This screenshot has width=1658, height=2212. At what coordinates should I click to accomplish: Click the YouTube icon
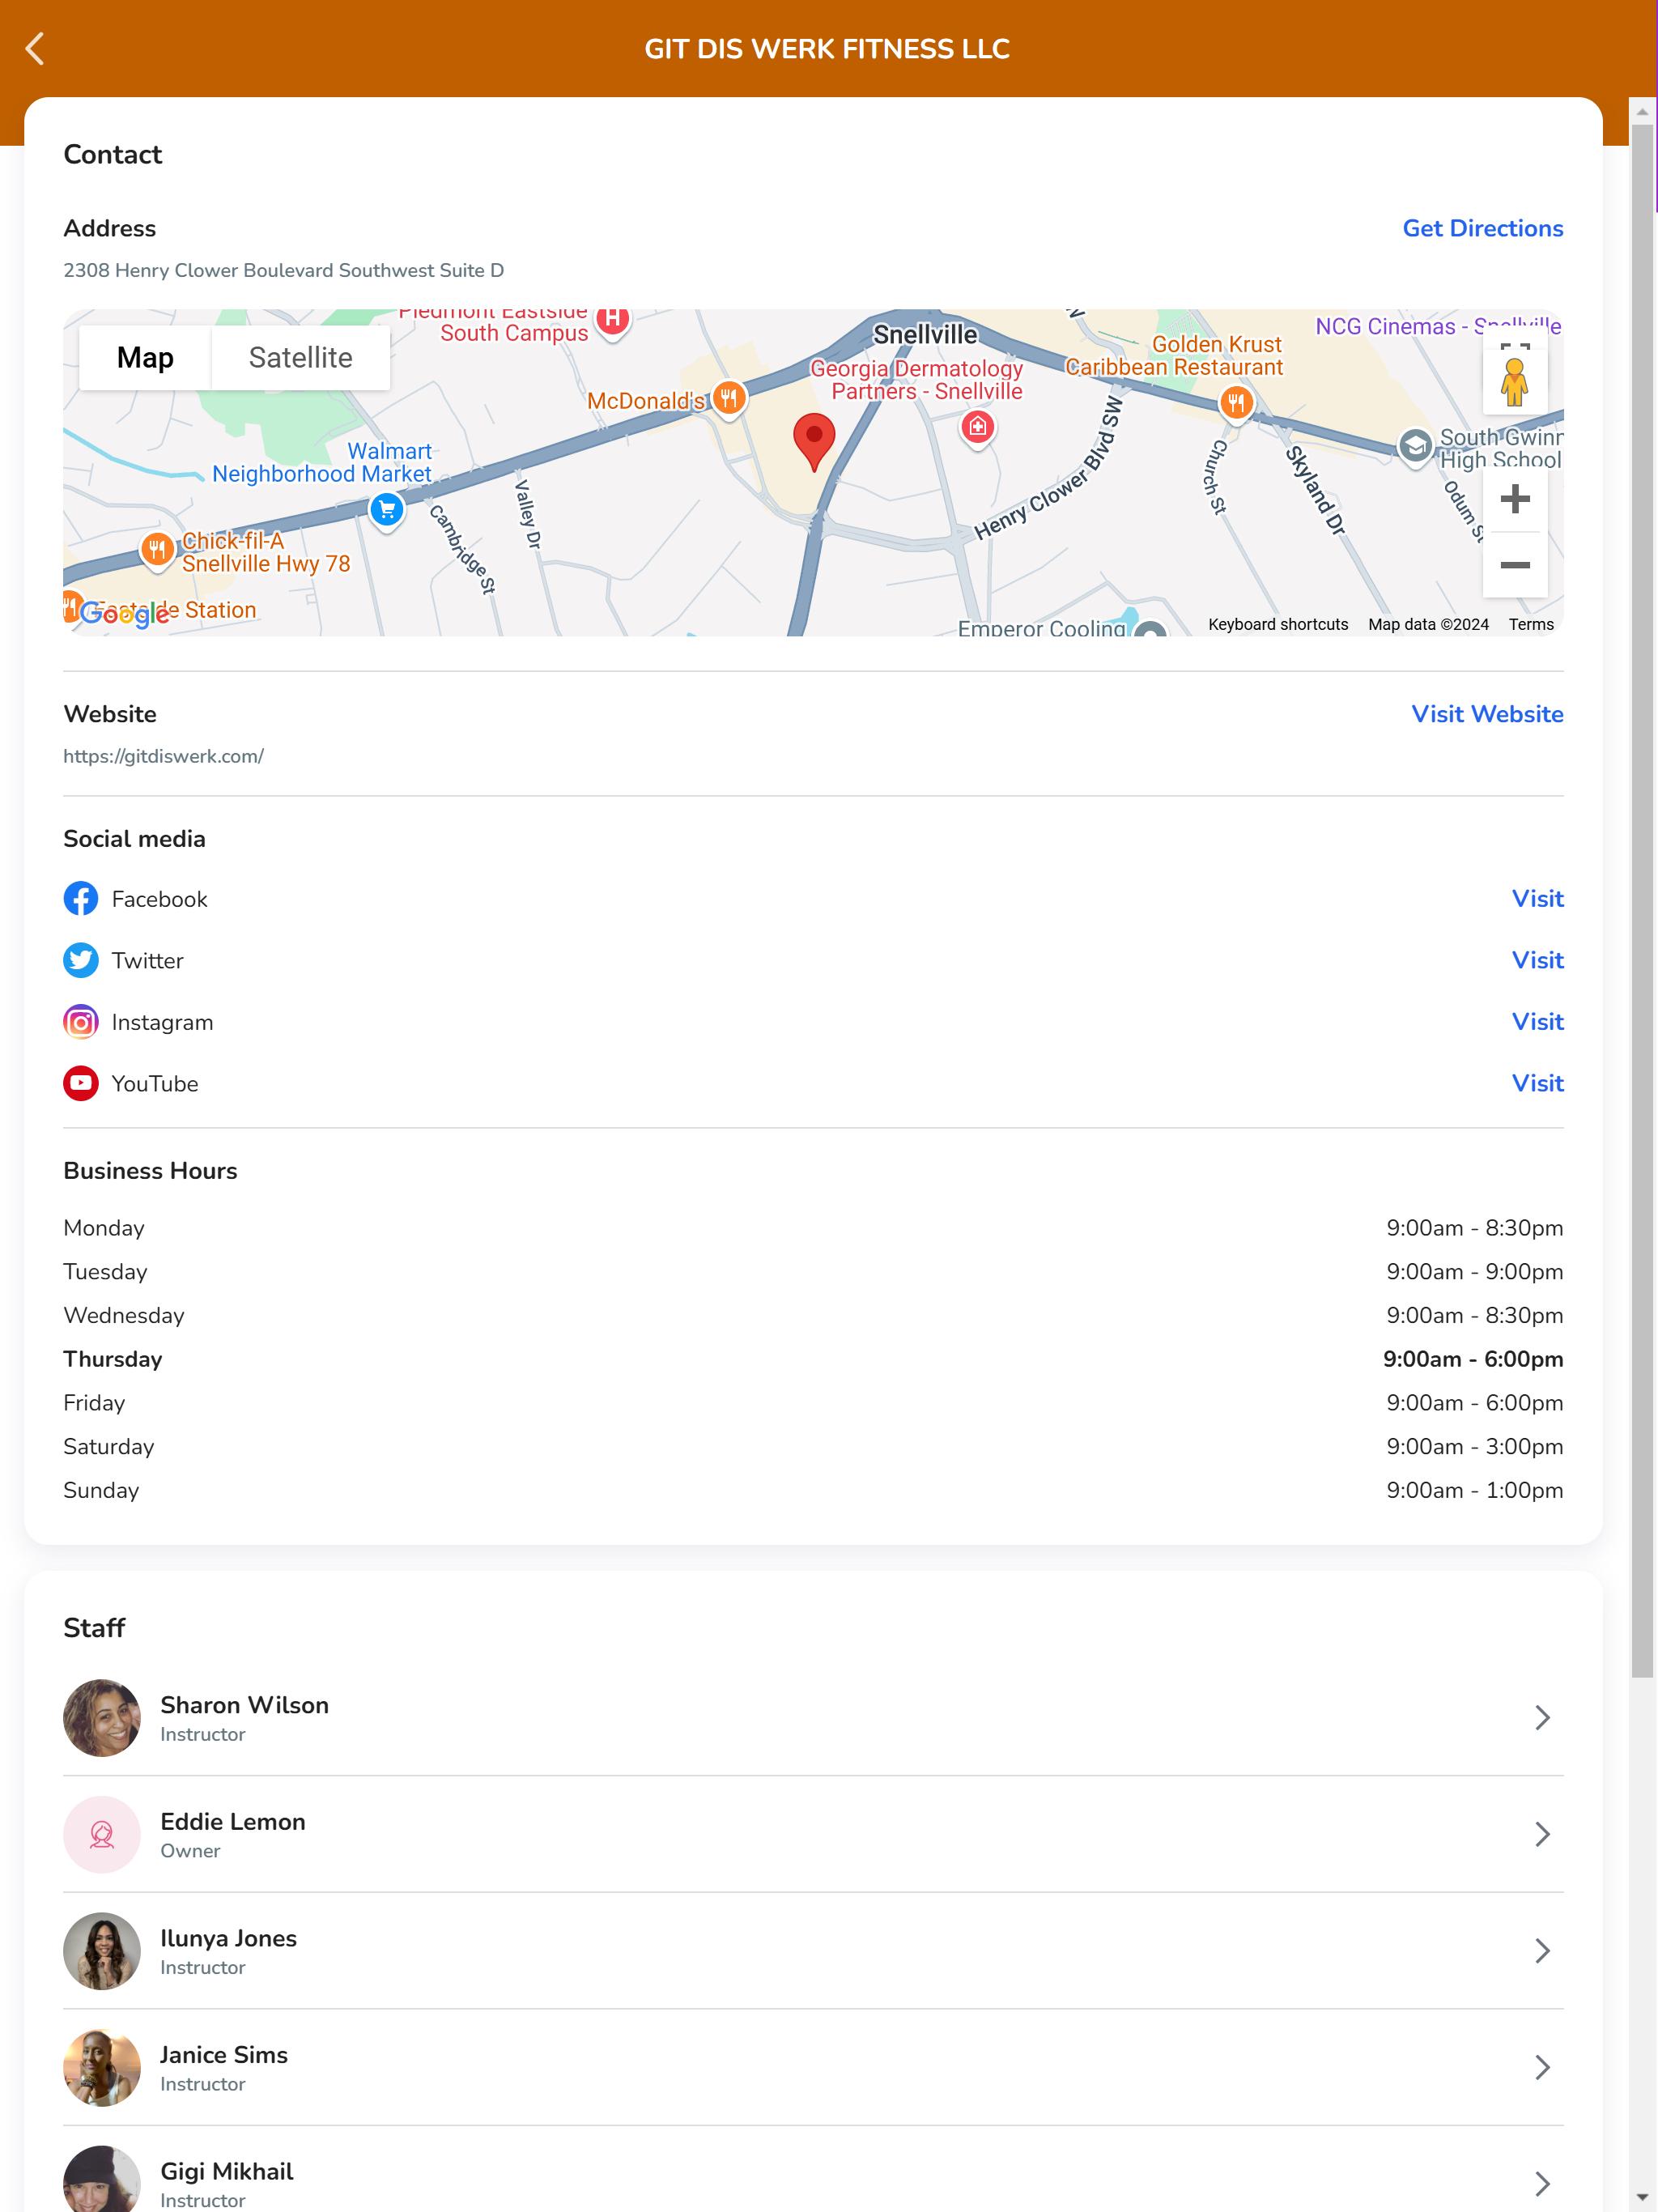[x=81, y=1083]
